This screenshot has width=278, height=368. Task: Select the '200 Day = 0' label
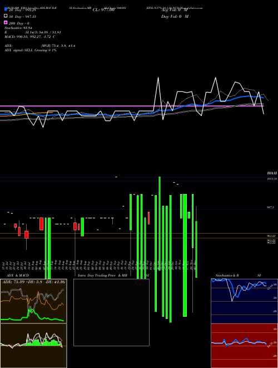click(x=19, y=23)
